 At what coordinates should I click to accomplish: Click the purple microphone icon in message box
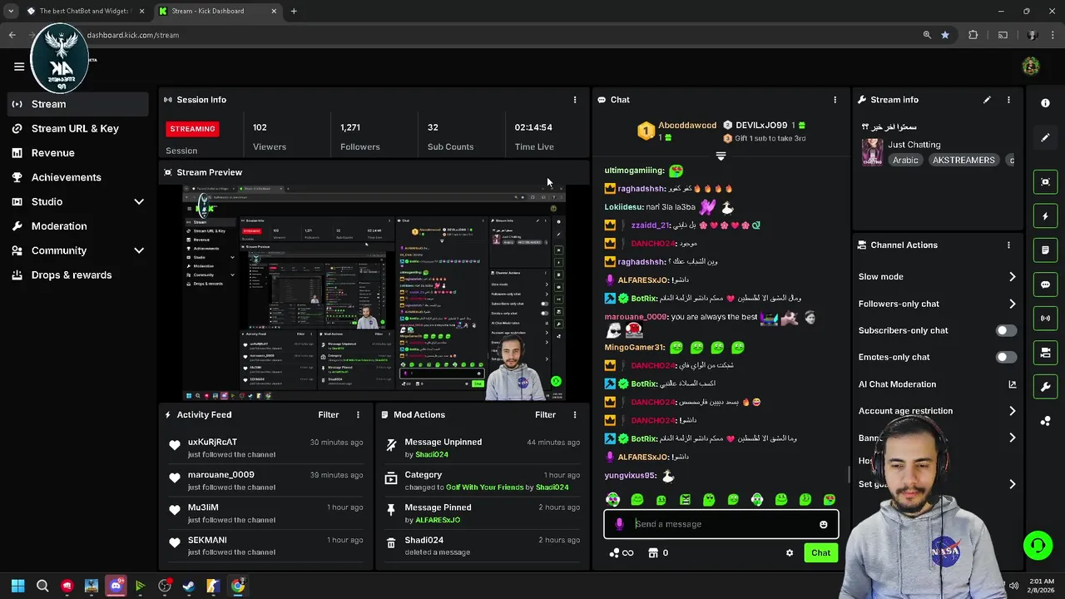tap(619, 524)
